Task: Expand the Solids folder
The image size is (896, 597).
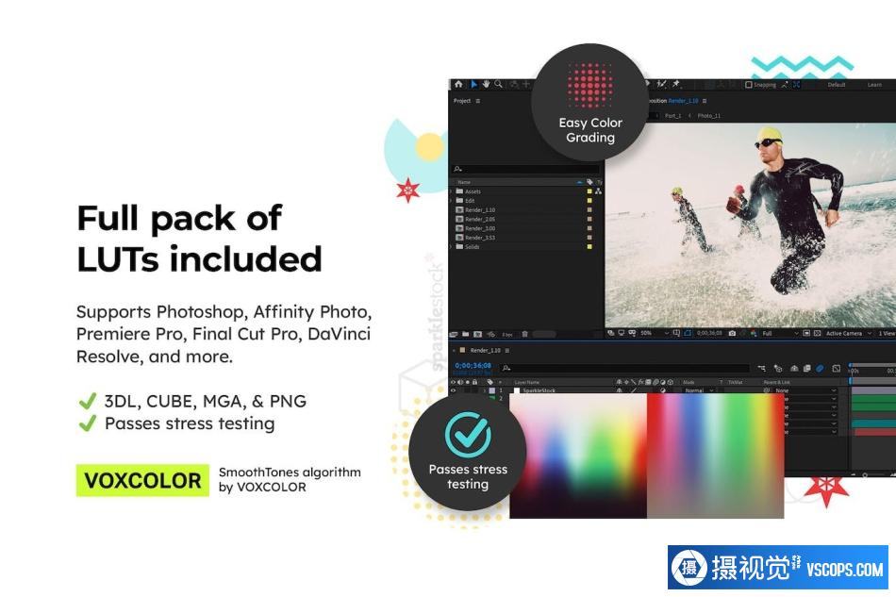Action: (452, 247)
